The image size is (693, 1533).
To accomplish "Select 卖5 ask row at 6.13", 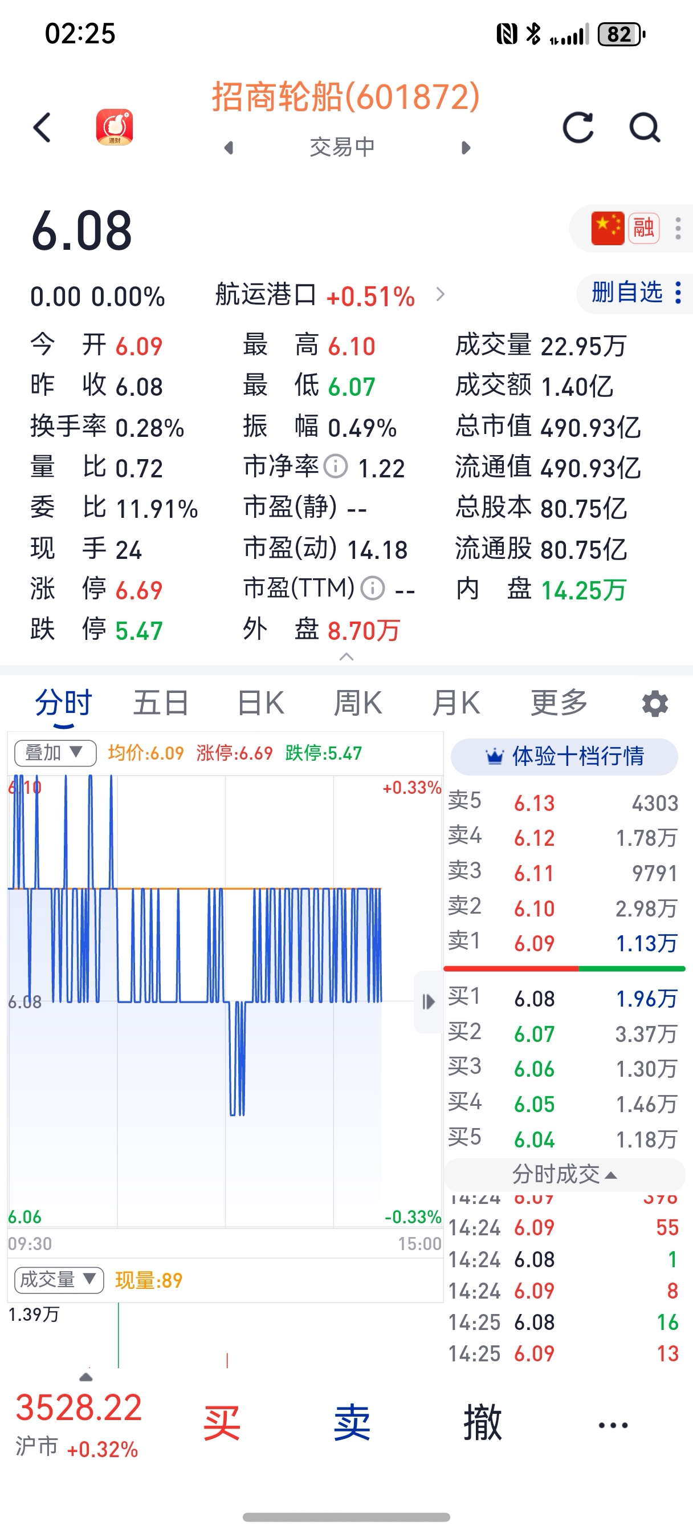I will pyautogui.click(x=563, y=803).
